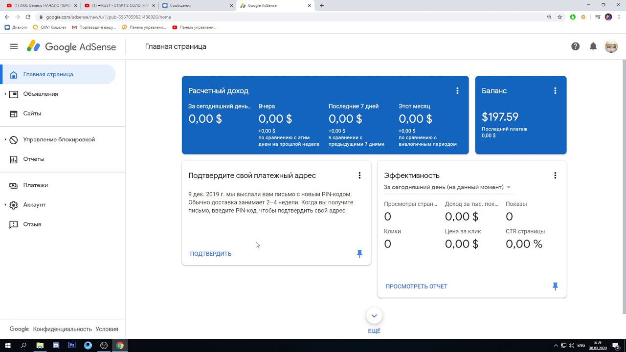Open Discord from the taskbar
626x352 pixels.
(x=56, y=345)
